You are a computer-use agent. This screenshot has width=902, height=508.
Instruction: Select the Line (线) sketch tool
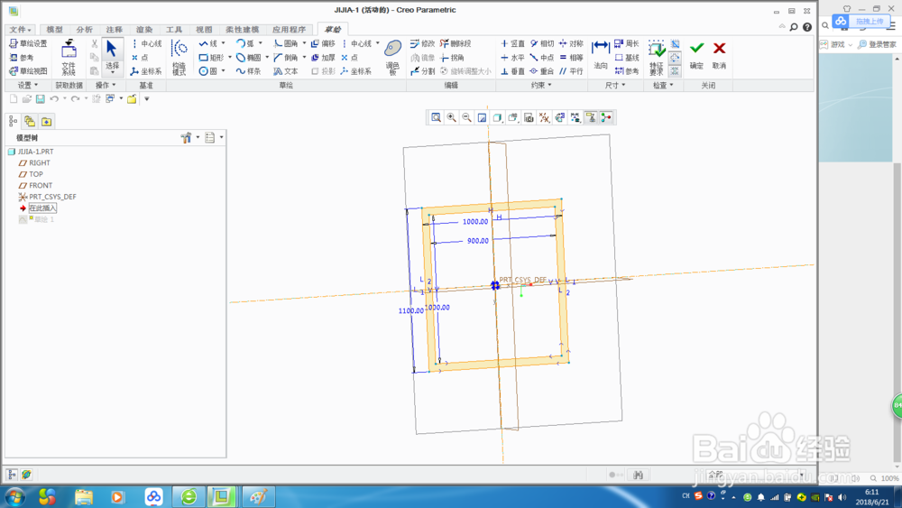(208, 43)
